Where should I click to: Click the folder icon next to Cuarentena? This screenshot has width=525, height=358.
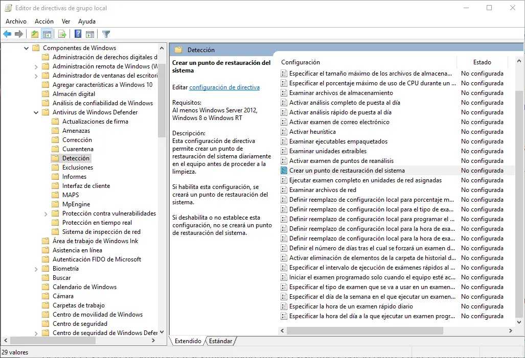tap(55, 149)
